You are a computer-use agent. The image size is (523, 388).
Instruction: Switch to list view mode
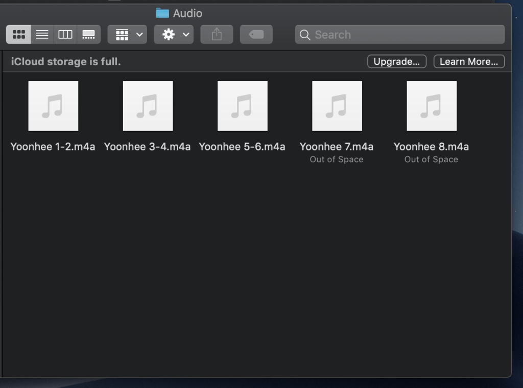(x=42, y=35)
